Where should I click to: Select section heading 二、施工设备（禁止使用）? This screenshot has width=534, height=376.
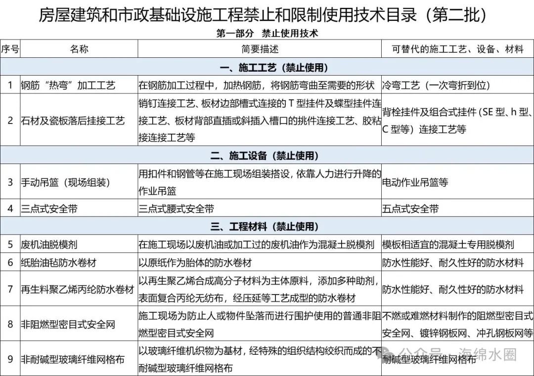click(264, 156)
